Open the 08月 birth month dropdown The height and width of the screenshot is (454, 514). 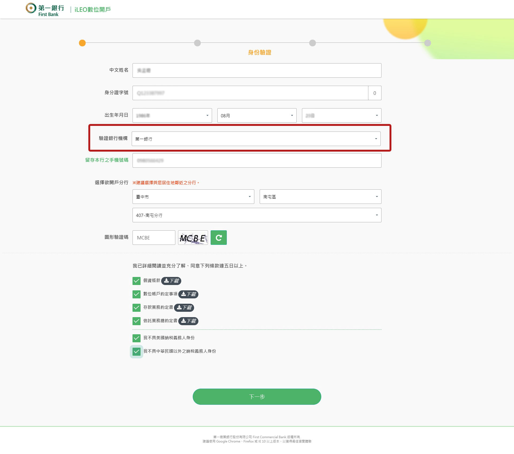[x=257, y=115]
